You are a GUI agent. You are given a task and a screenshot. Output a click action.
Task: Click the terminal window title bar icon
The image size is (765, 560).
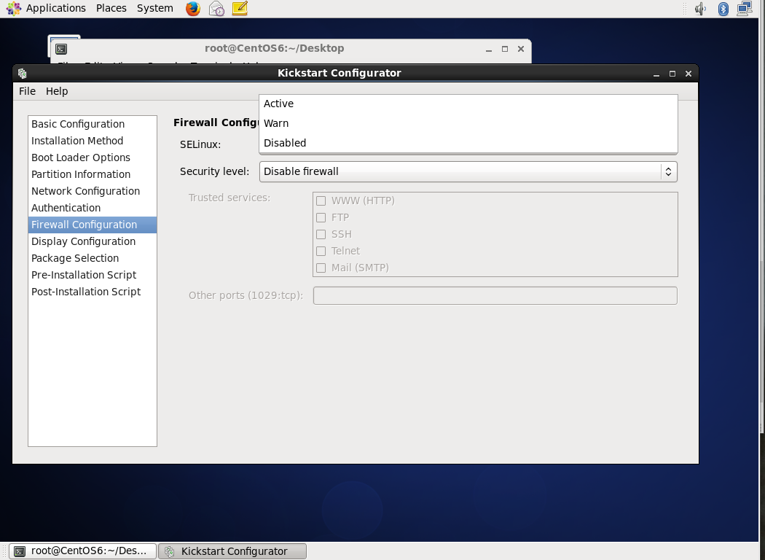(61, 49)
